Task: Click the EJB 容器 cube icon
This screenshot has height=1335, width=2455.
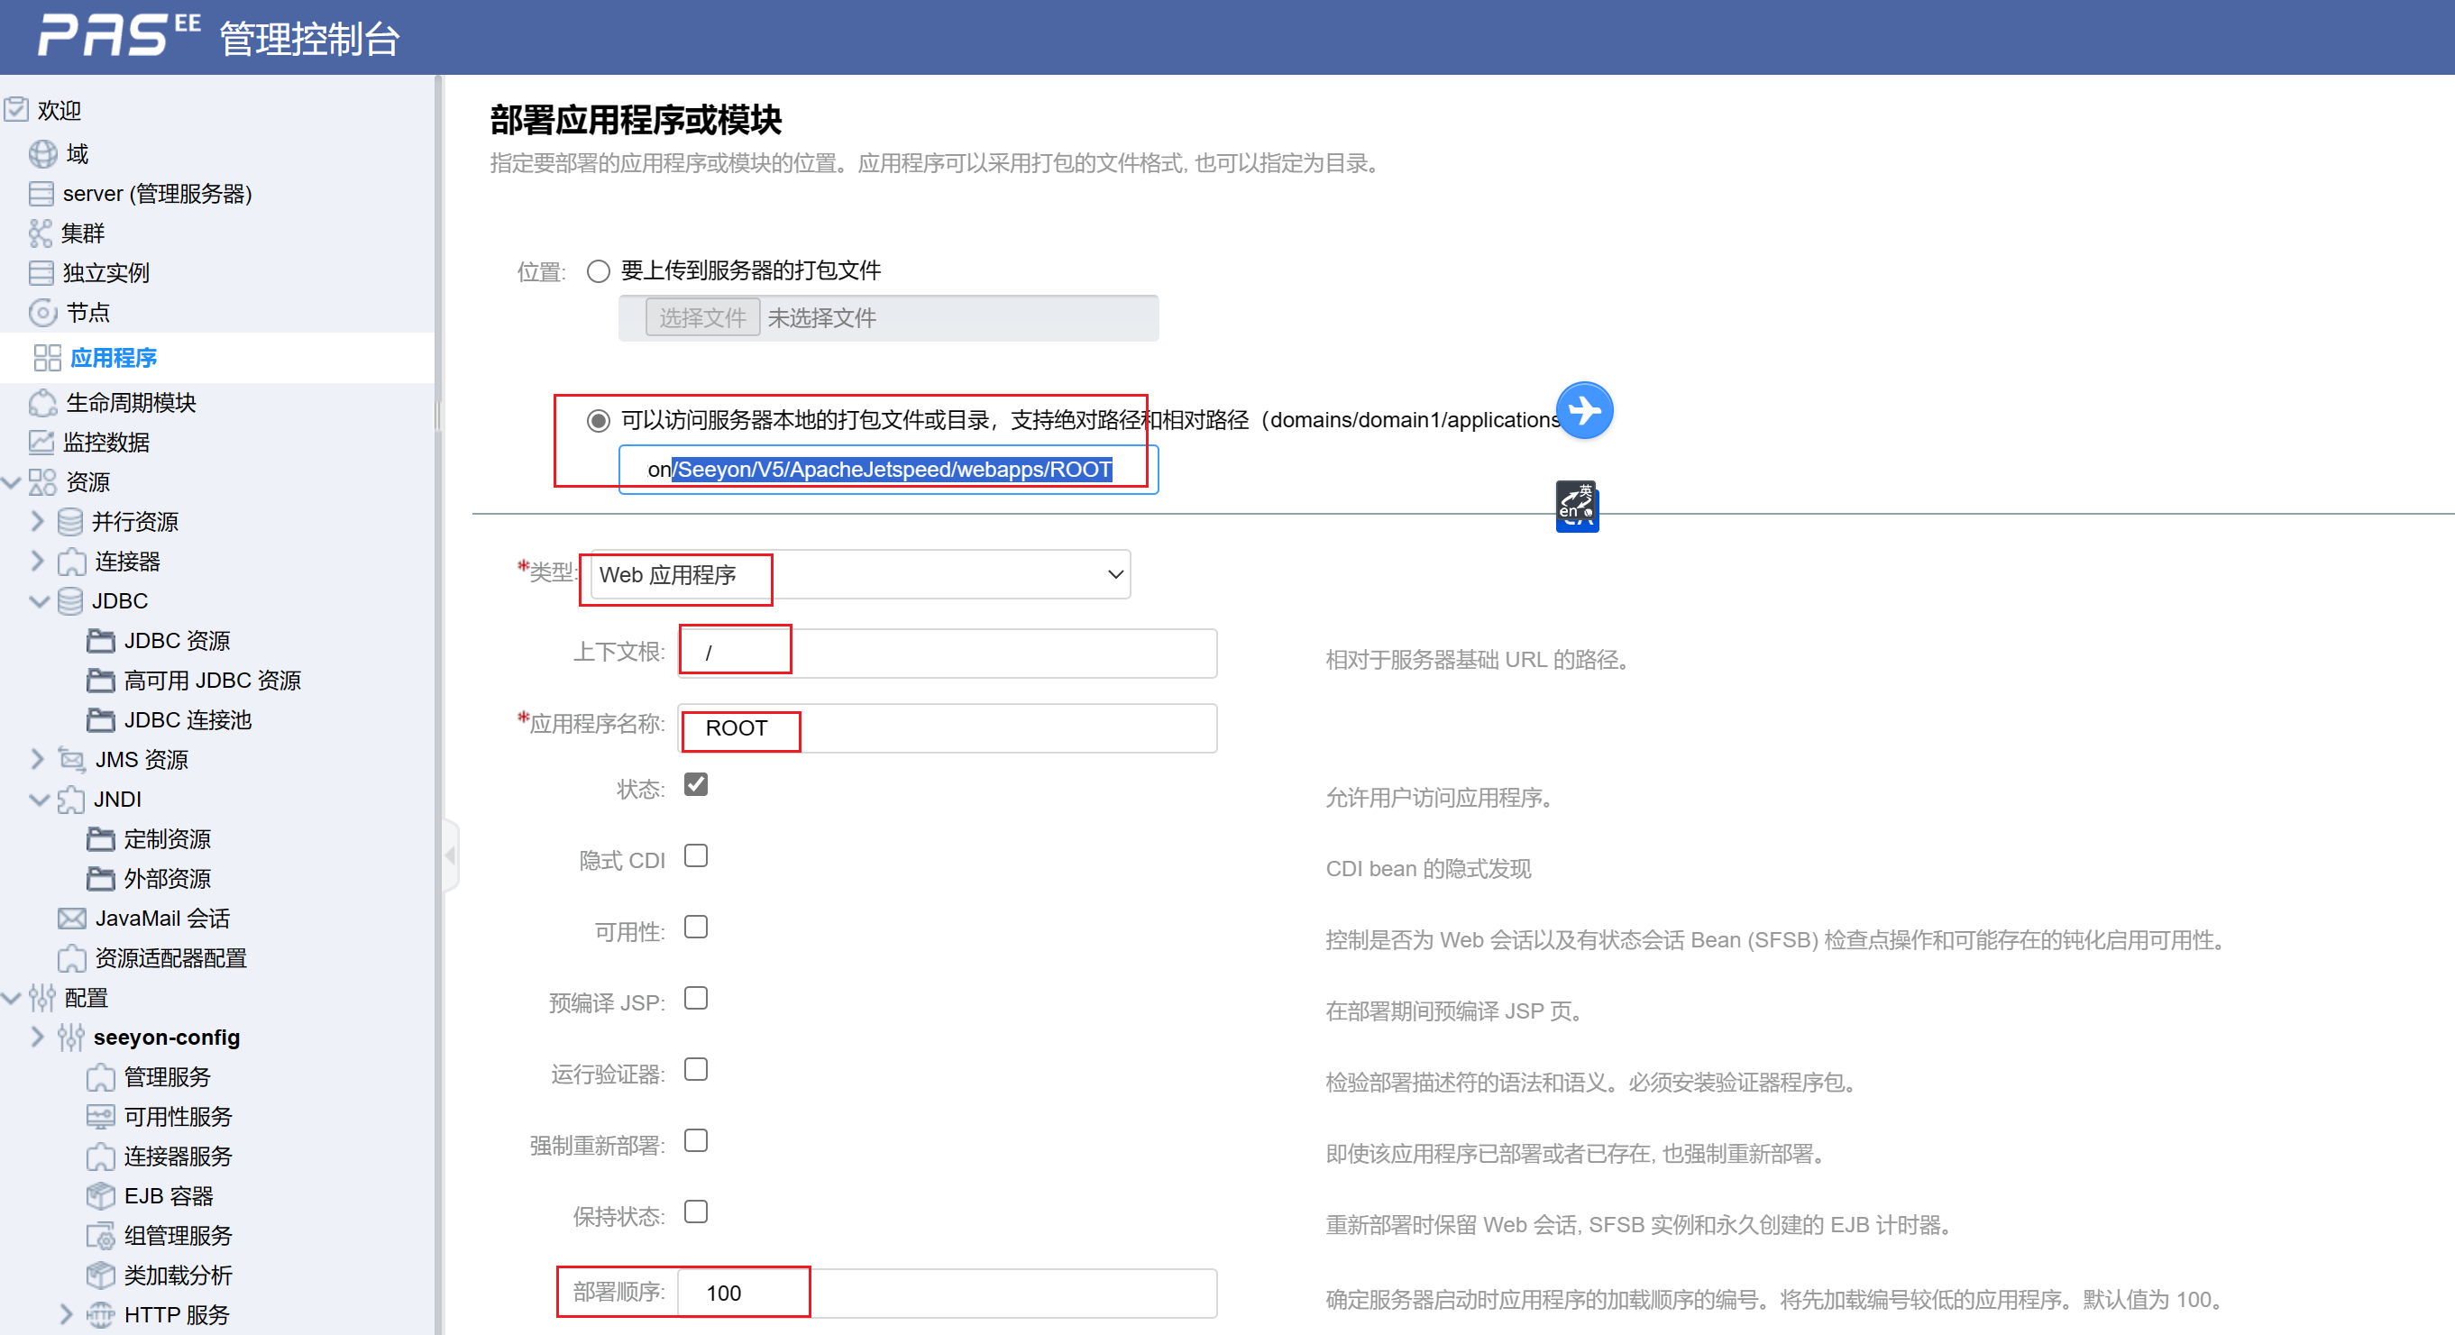Action: [x=100, y=1195]
